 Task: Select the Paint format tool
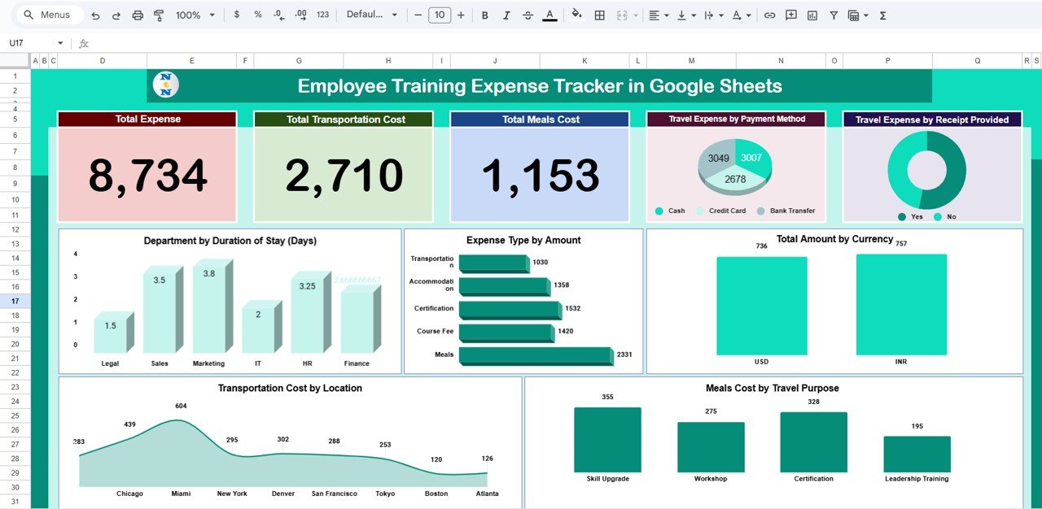click(159, 15)
